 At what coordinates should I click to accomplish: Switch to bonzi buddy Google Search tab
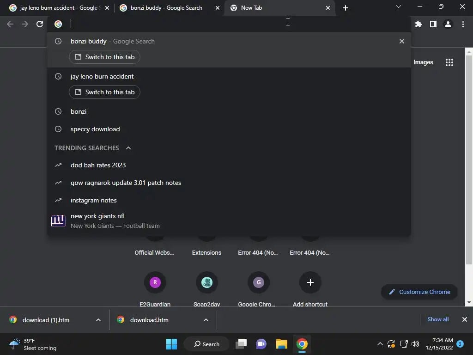pos(169,8)
